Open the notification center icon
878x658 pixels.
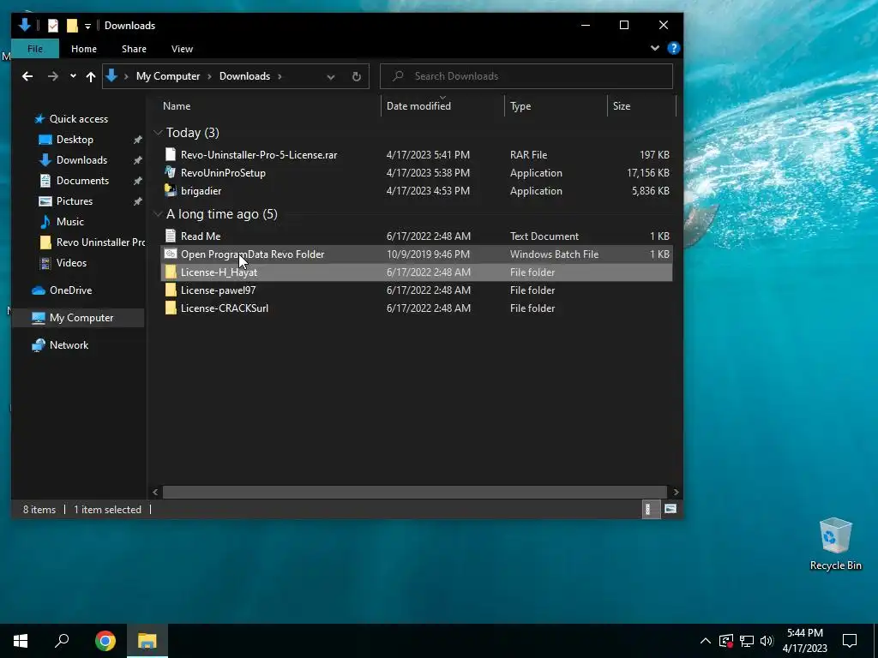850,641
